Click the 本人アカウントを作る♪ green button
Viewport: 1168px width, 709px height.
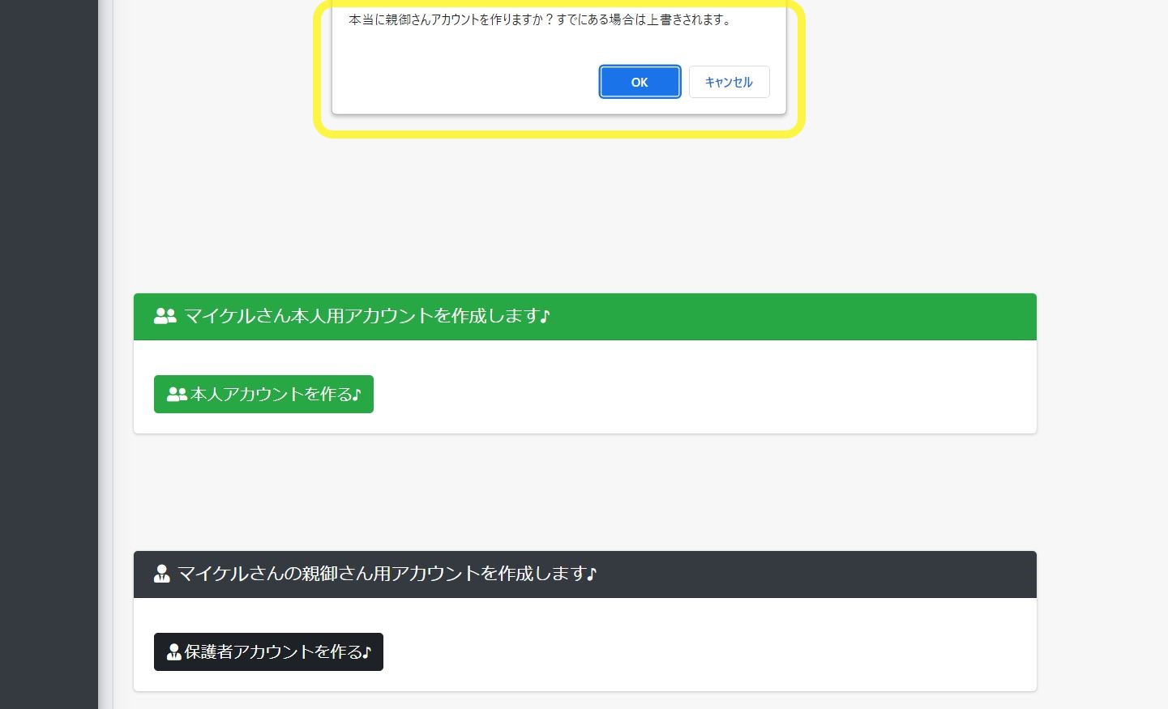263,394
